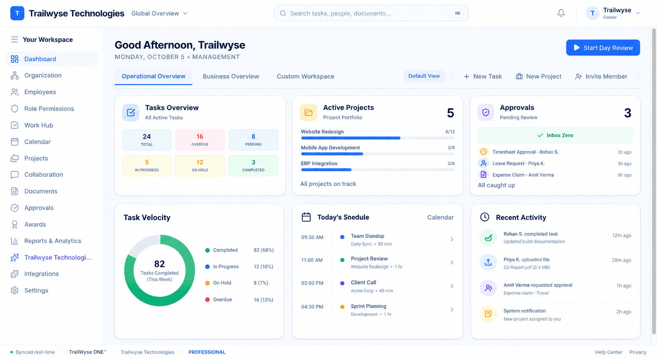This screenshot has width=657, height=359.
Task: Expand the Team Standup schedule chevron
Action: [x=452, y=239]
